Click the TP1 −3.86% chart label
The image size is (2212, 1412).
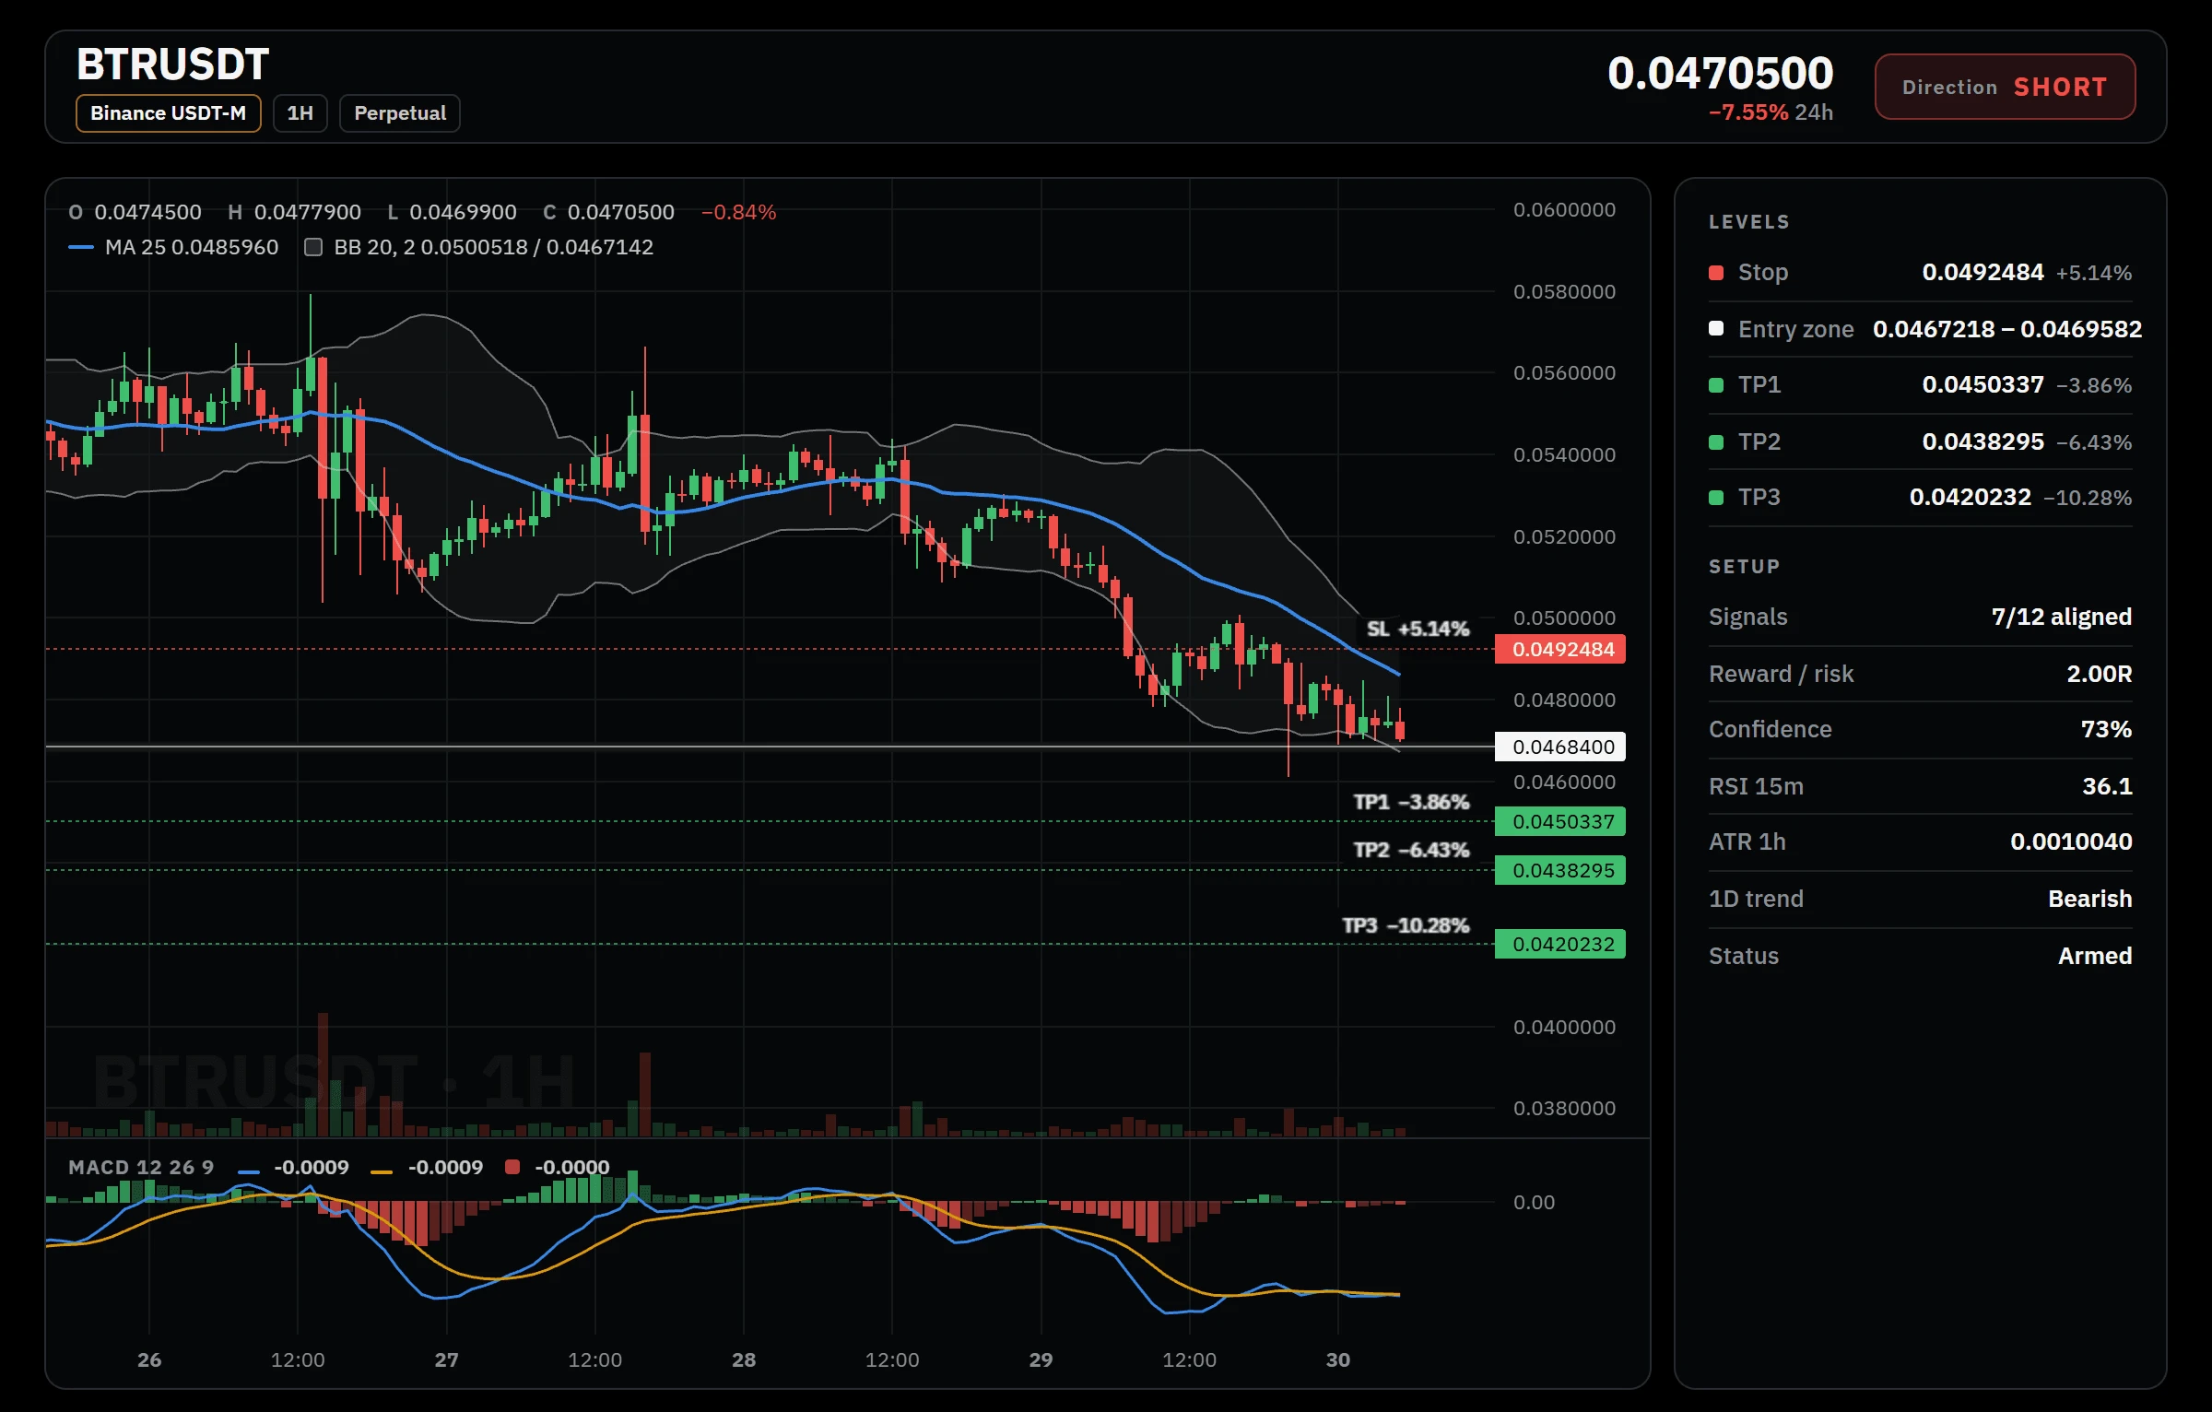pyautogui.click(x=1411, y=802)
